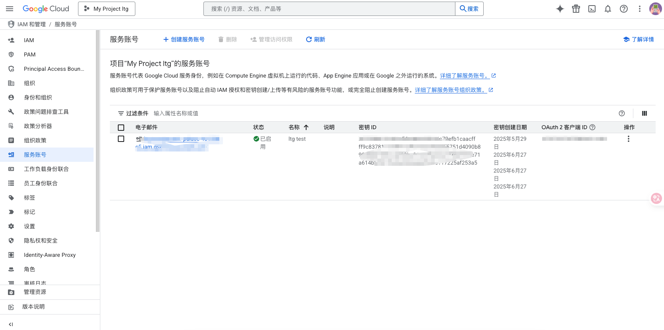Click the 删除 delete button
This screenshot has height=330, width=664.
(x=228, y=39)
